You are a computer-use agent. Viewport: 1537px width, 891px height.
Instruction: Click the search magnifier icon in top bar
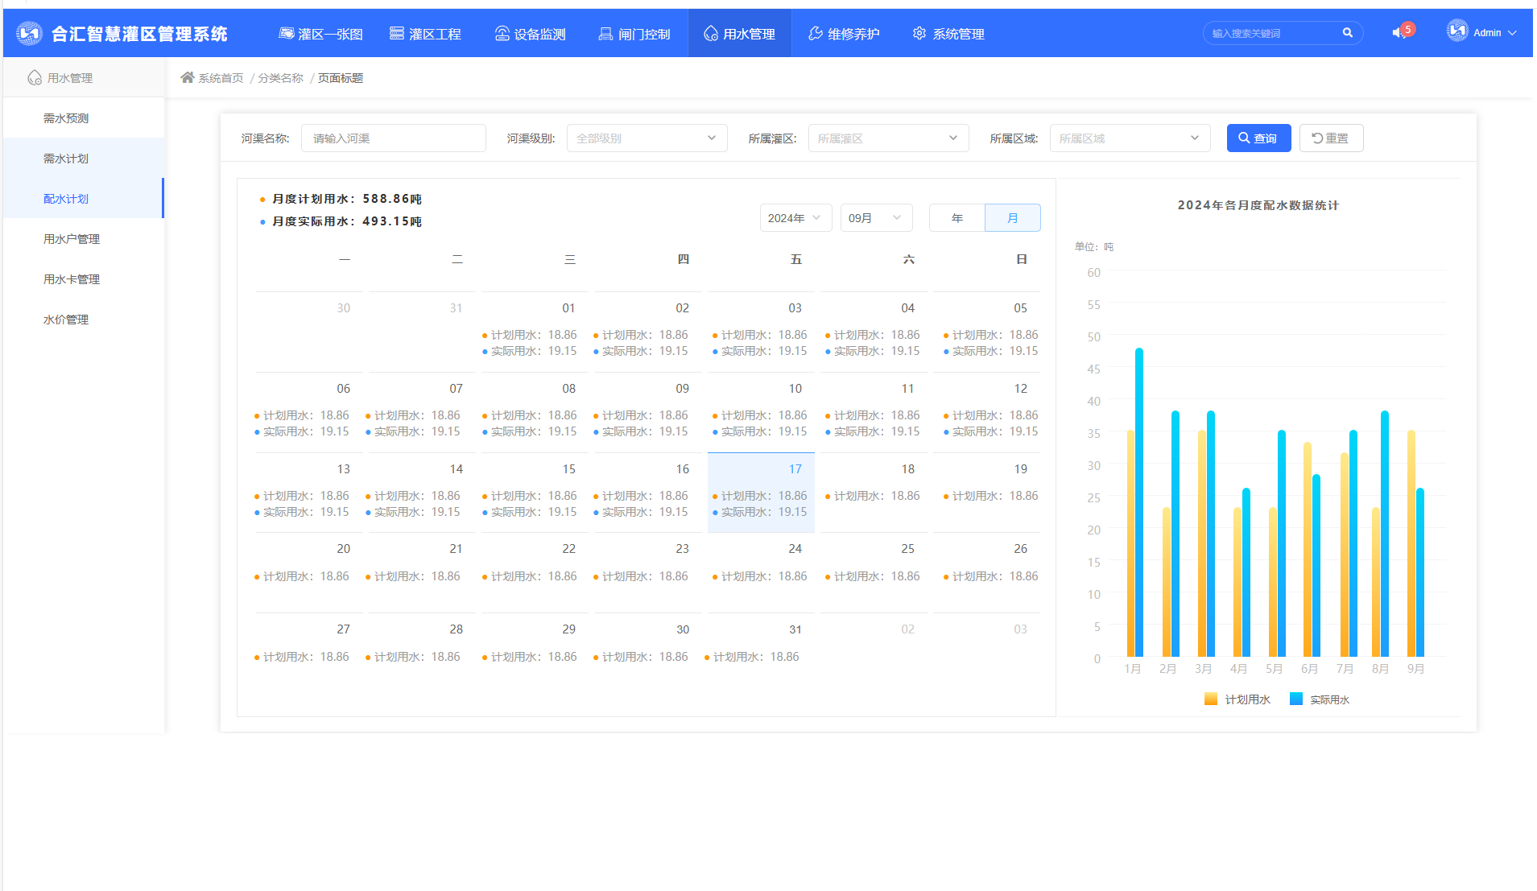pos(1347,33)
